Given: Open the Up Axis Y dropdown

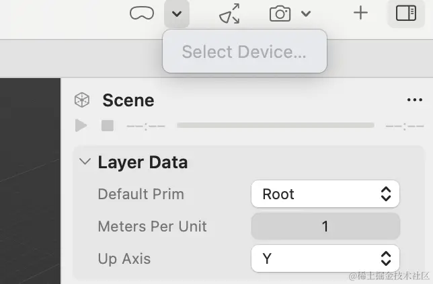Looking at the screenshot, I should [x=325, y=258].
